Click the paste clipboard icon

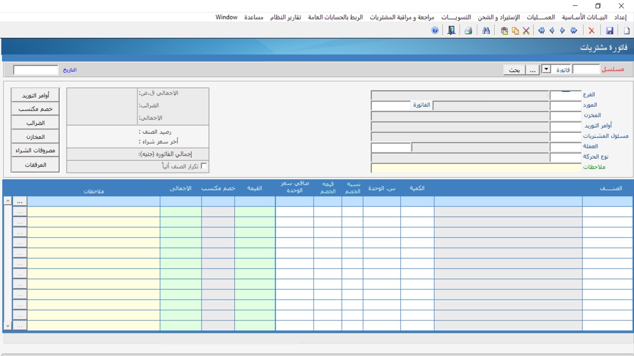pos(504,31)
